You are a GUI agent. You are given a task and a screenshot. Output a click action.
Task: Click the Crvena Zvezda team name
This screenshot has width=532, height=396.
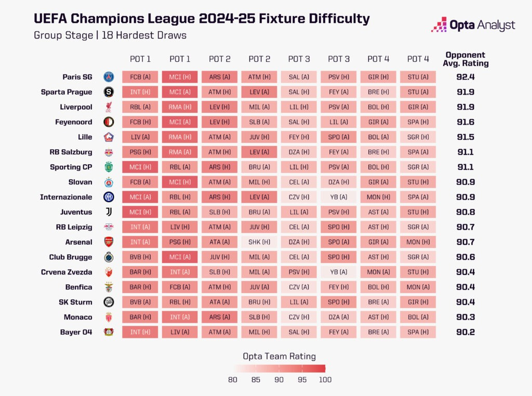tap(66, 272)
